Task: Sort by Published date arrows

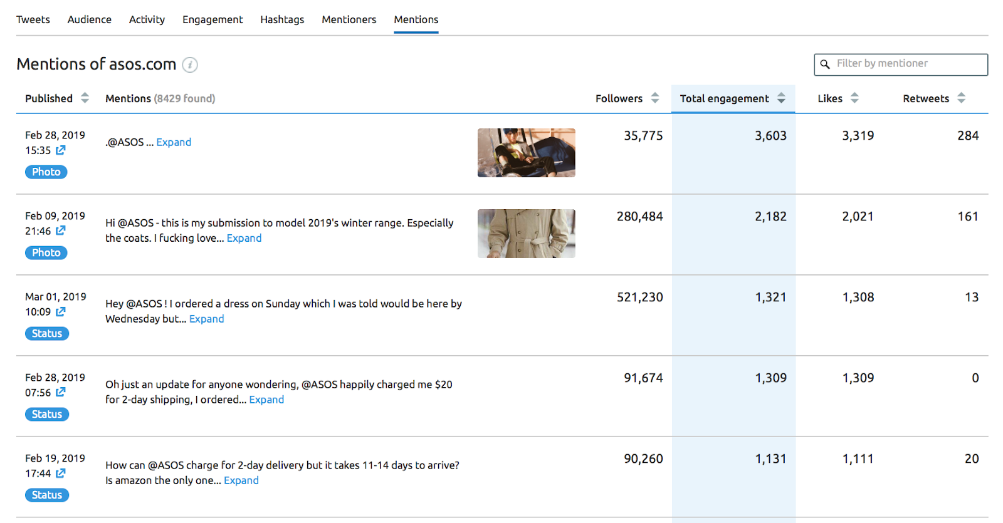Action: point(85,98)
